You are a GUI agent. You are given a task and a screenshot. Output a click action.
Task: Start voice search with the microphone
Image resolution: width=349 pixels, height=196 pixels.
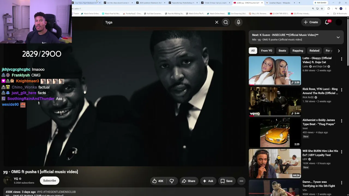pyautogui.click(x=239, y=22)
